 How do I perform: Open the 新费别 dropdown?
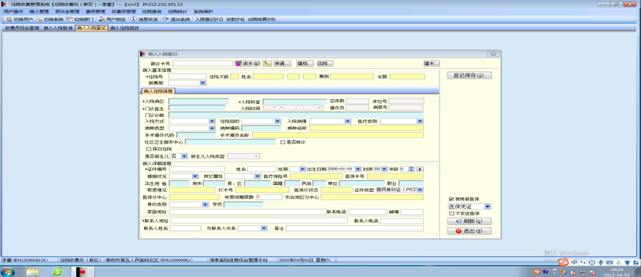click(x=203, y=83)
